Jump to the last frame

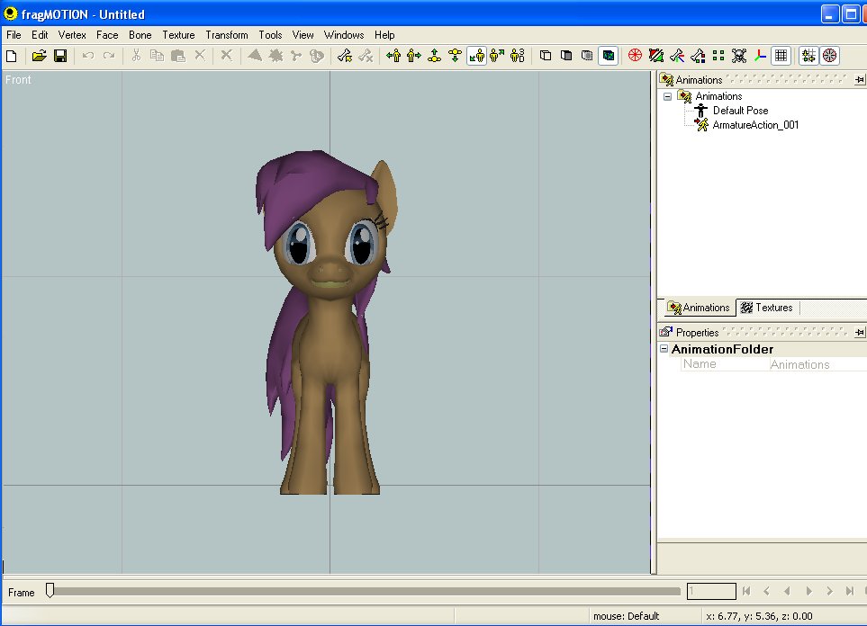pos(850,591)
